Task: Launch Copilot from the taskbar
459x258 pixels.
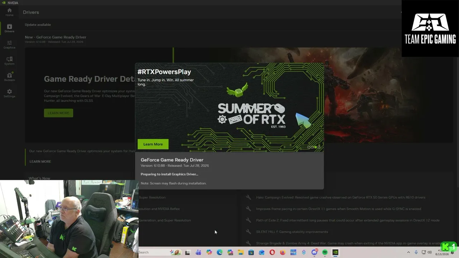Action: click(209, 252)
